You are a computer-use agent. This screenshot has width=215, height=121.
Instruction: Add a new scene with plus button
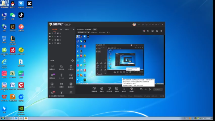(74, 29)
